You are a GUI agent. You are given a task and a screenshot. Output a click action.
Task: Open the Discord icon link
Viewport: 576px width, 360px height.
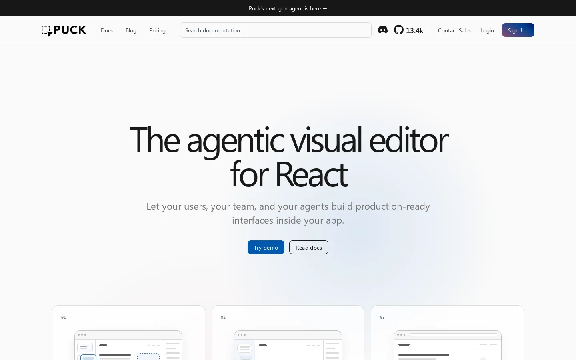coord(383,30)
